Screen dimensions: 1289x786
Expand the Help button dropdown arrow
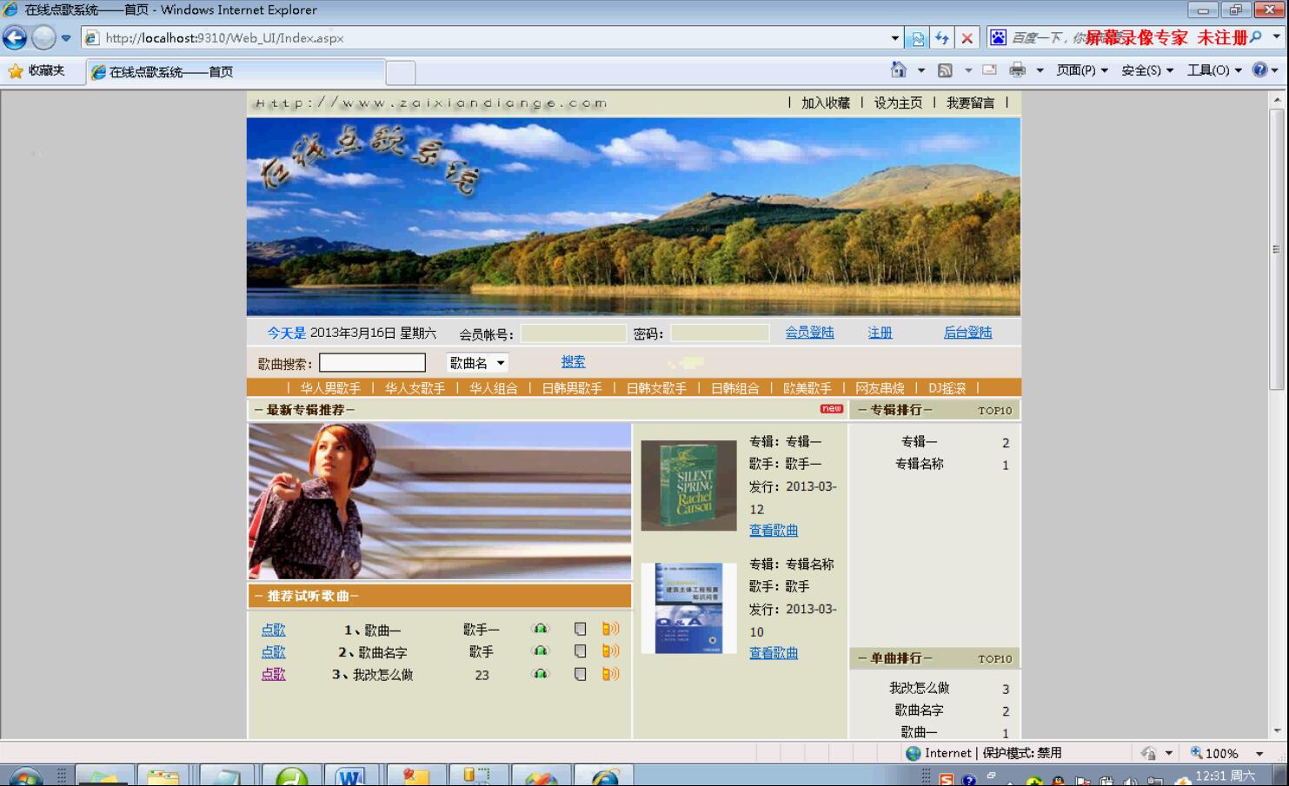tap(1275, 70)
